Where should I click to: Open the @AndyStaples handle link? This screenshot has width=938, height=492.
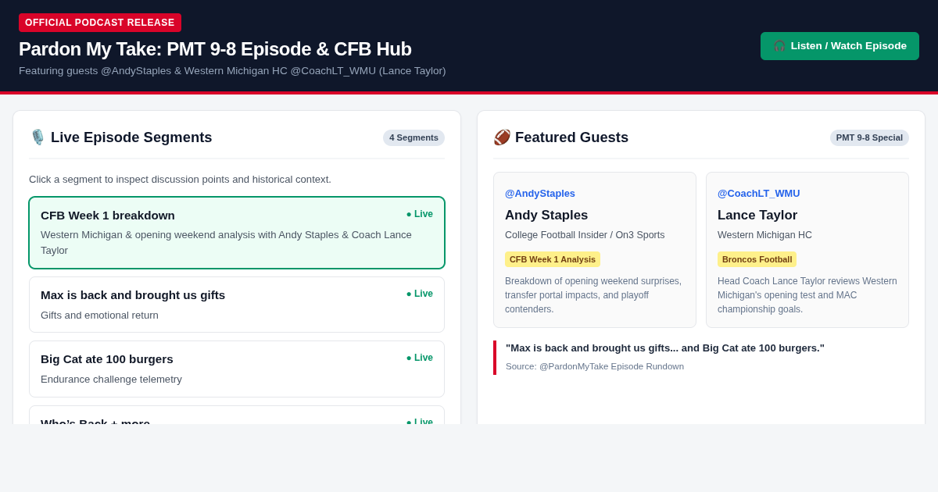pyautogui.click(x=540, y=193)
